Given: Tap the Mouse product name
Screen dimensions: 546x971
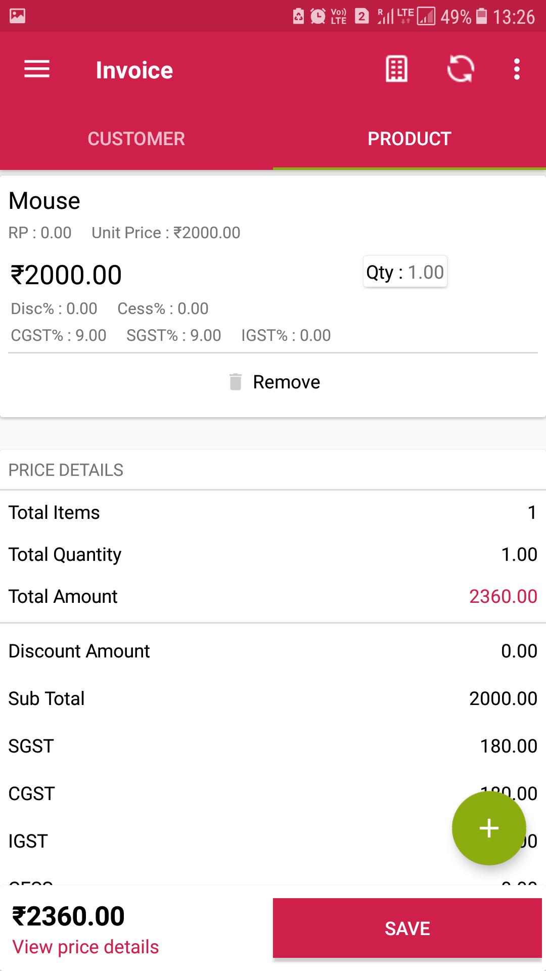Looking at the screenshot, I should click(x=44, y=201).
